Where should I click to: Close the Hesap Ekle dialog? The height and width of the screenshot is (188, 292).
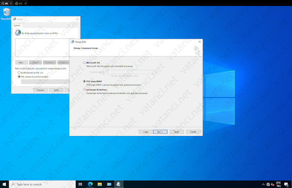[200, 42]
